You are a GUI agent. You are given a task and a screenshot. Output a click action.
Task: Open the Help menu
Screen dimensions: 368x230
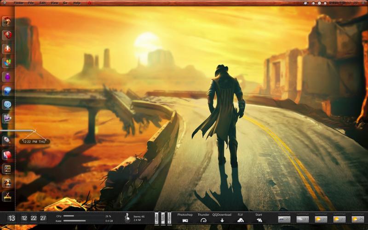tap(76, 3)
